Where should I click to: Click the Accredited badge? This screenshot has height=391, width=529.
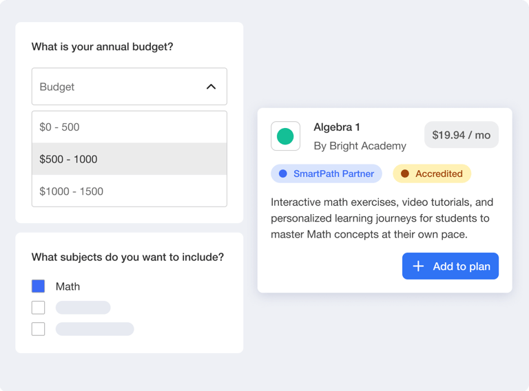pos(432,173)
